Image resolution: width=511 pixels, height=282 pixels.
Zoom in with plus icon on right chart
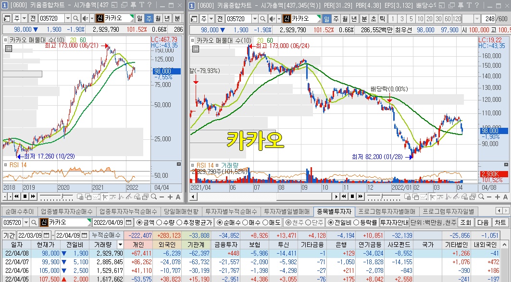497,196
